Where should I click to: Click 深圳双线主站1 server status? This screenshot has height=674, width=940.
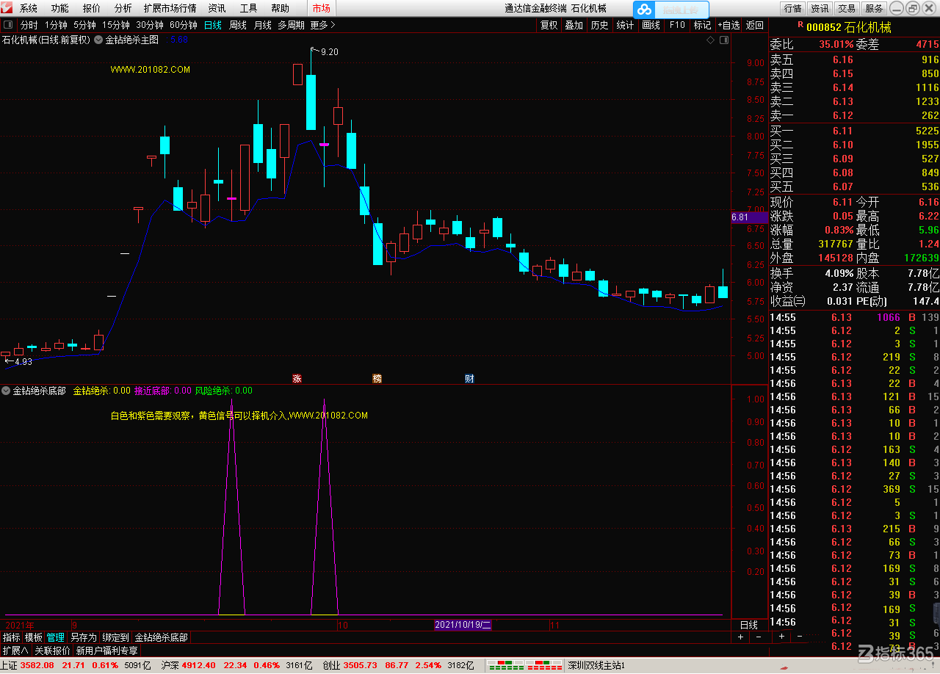coord(596,665)
